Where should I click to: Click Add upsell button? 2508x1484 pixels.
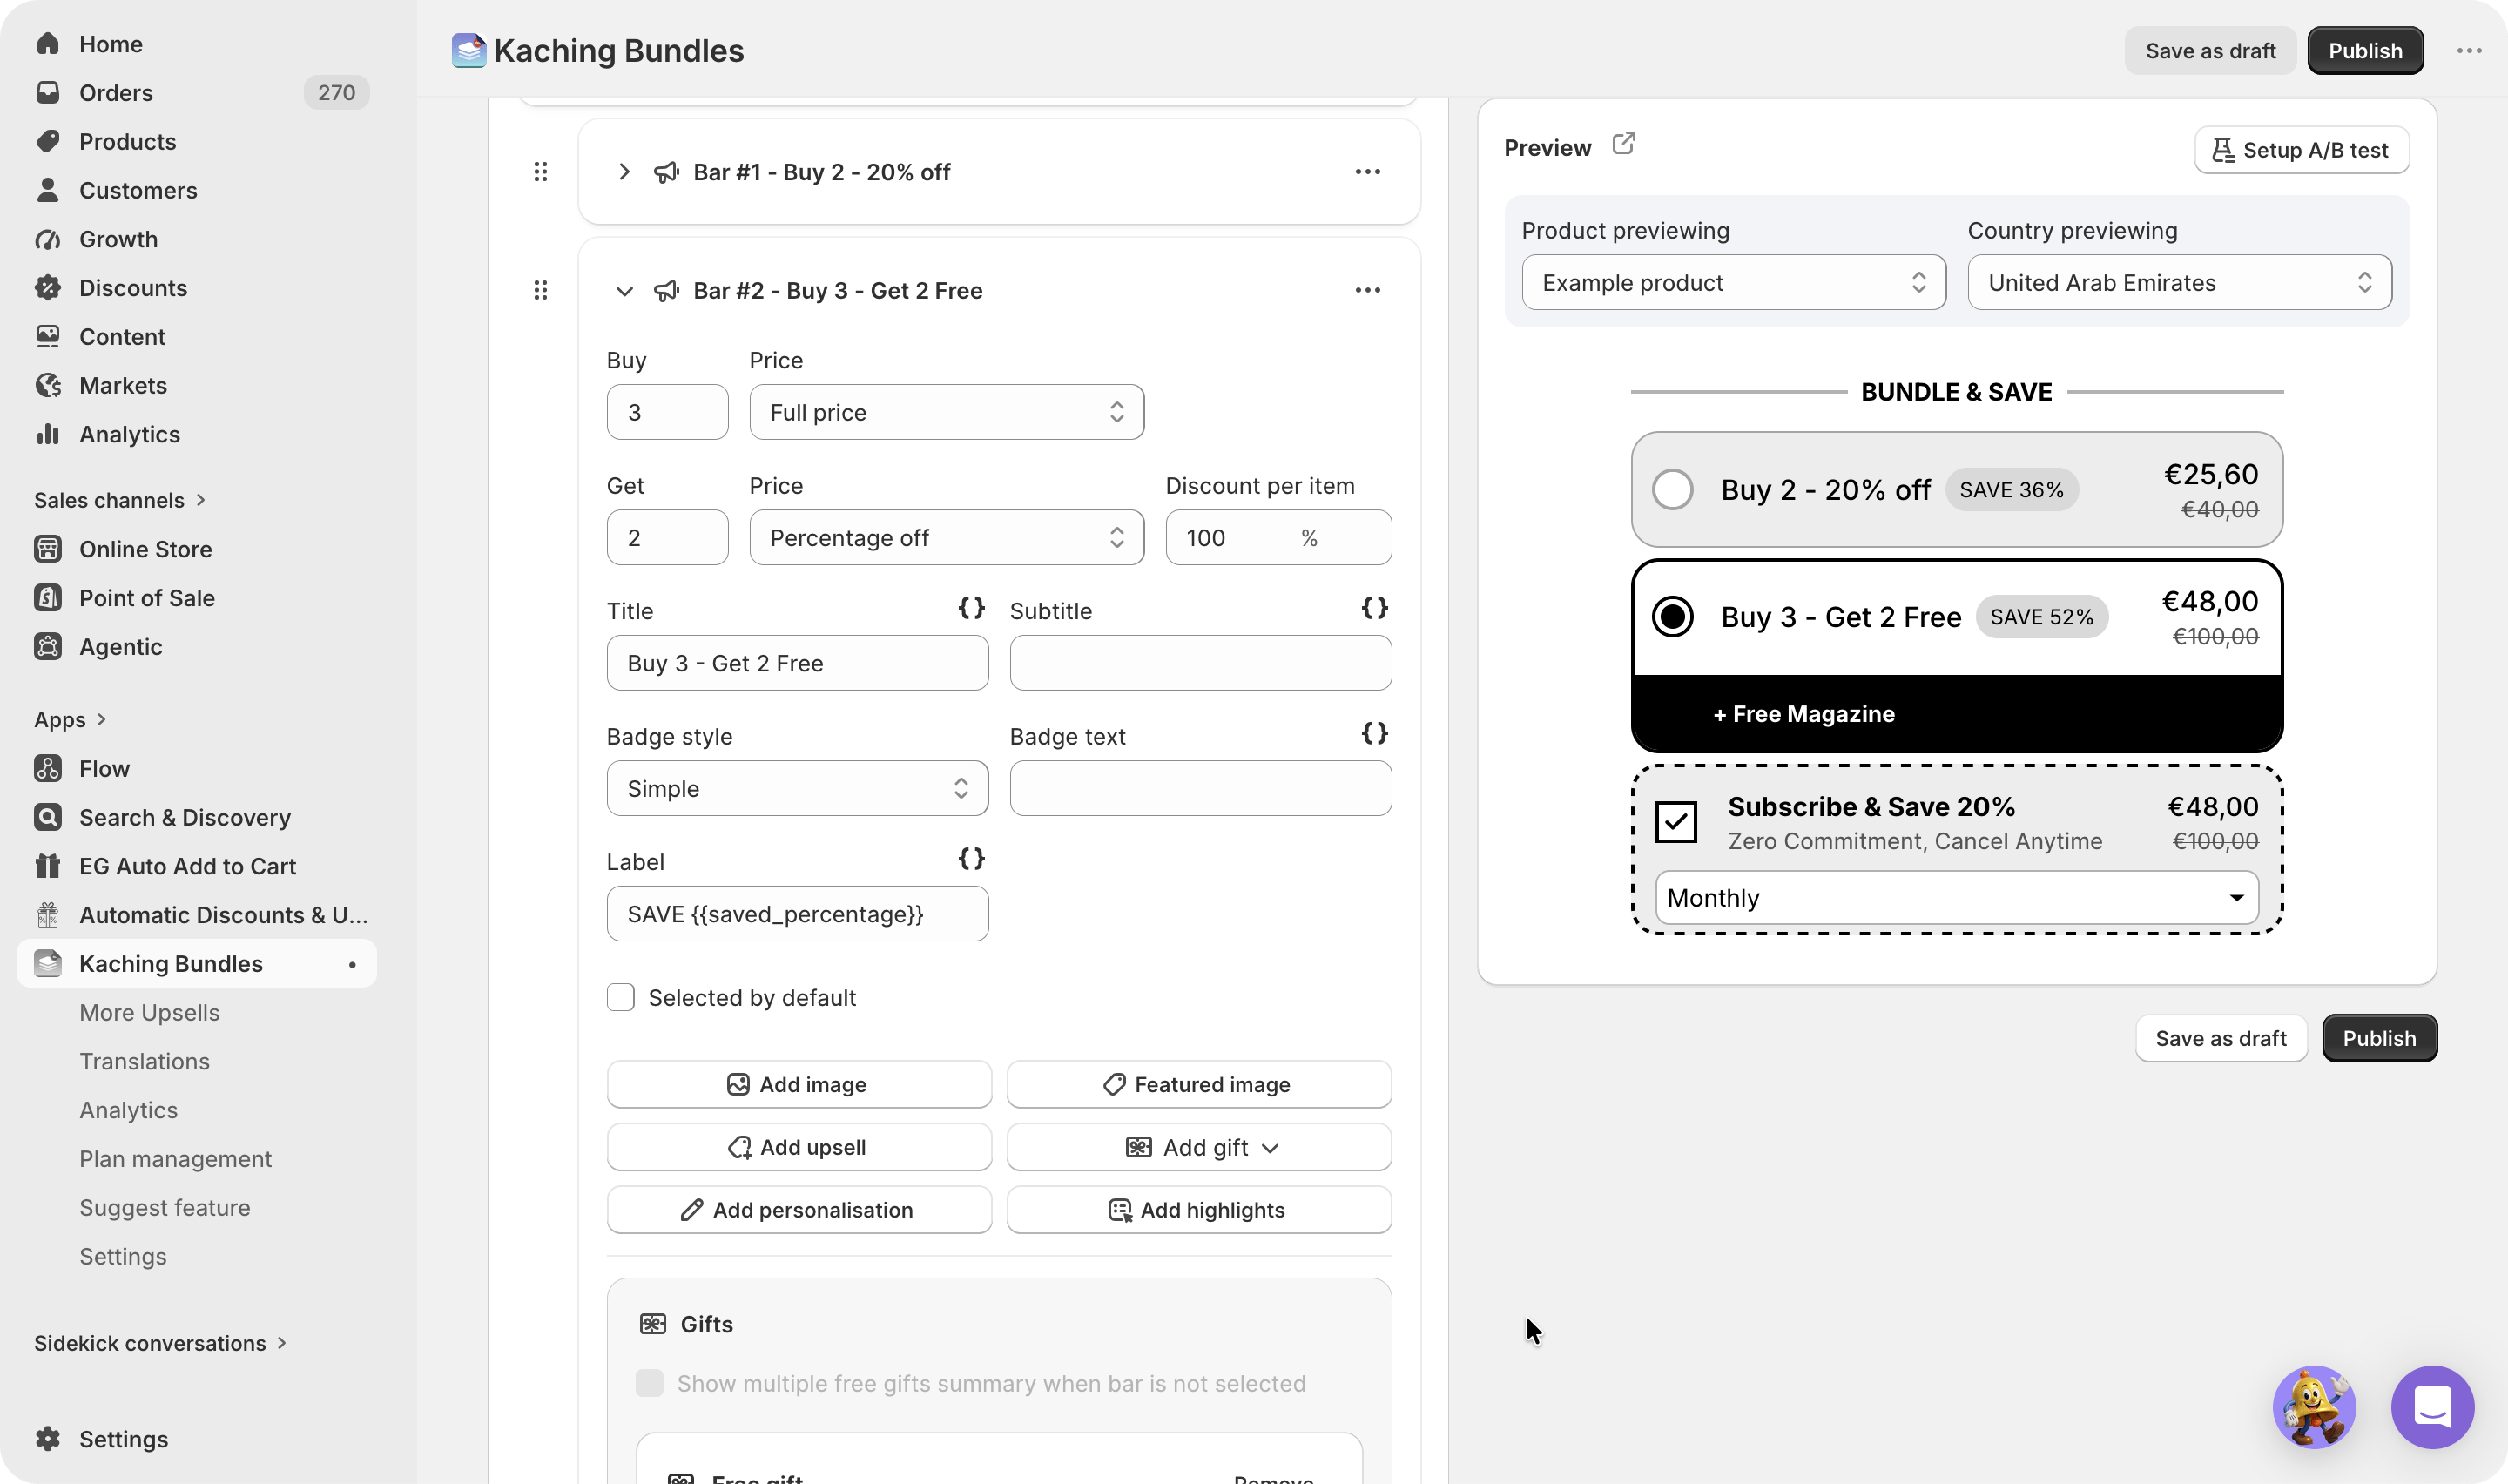click(799, 1147)
